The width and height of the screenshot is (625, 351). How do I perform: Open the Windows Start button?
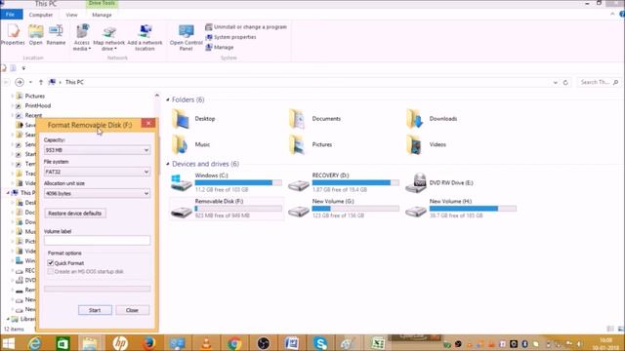(8, 343)
